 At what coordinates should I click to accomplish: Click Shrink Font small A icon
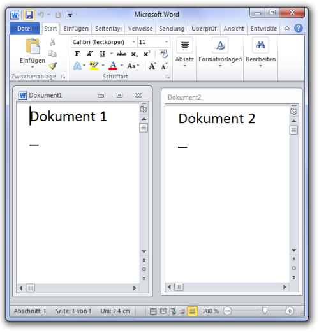pyautogui.click(x=164, y=66)
